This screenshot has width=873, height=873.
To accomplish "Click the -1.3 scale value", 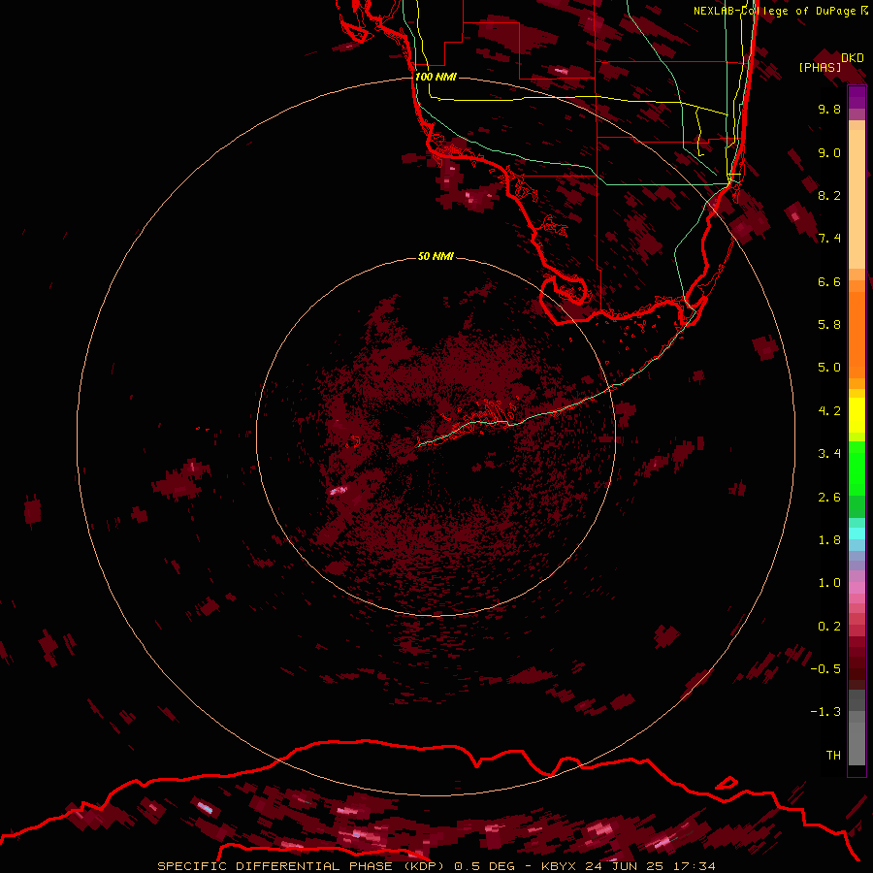I will coord(825,712).
